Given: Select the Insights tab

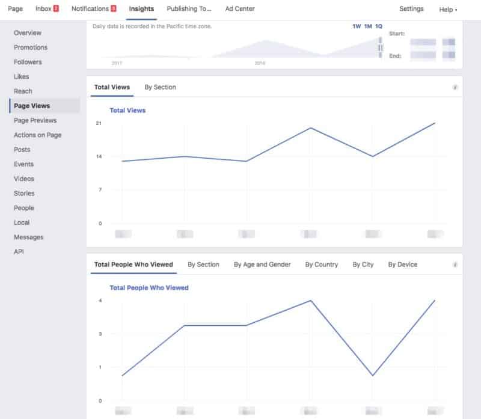Looking at the screenshot, I should pos(141,9).
